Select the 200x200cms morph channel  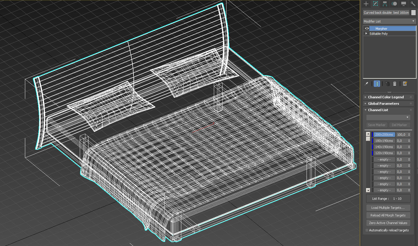coord(384,135)
